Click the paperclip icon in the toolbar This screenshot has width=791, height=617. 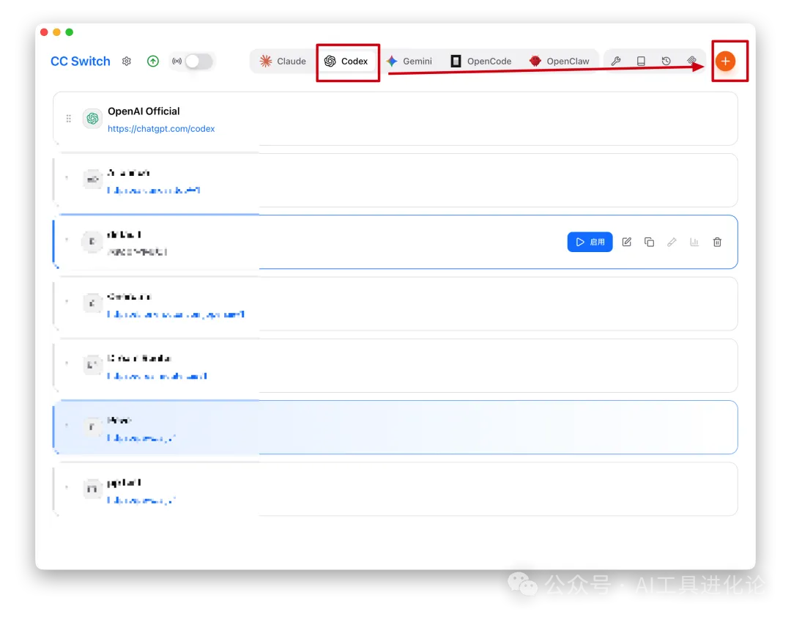click(x=691, y=61)
